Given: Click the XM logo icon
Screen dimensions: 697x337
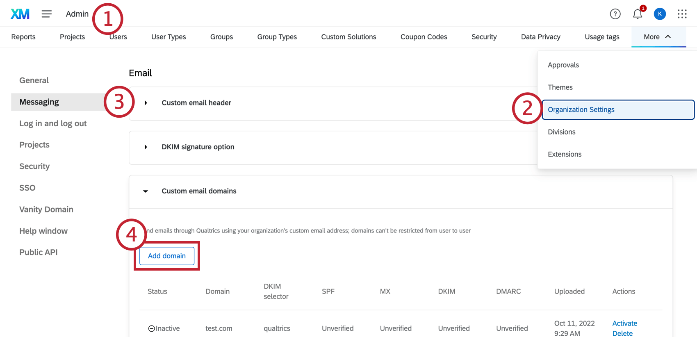Looking at the screenshot, I should click(20, 14).
